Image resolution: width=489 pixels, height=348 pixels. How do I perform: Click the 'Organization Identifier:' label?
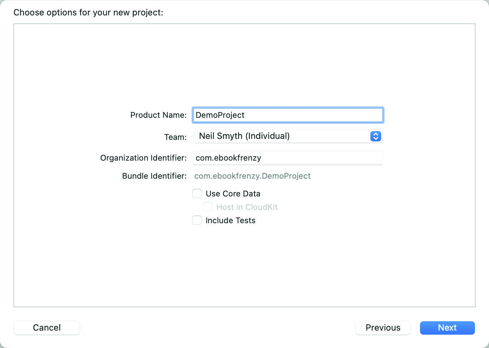143,158
